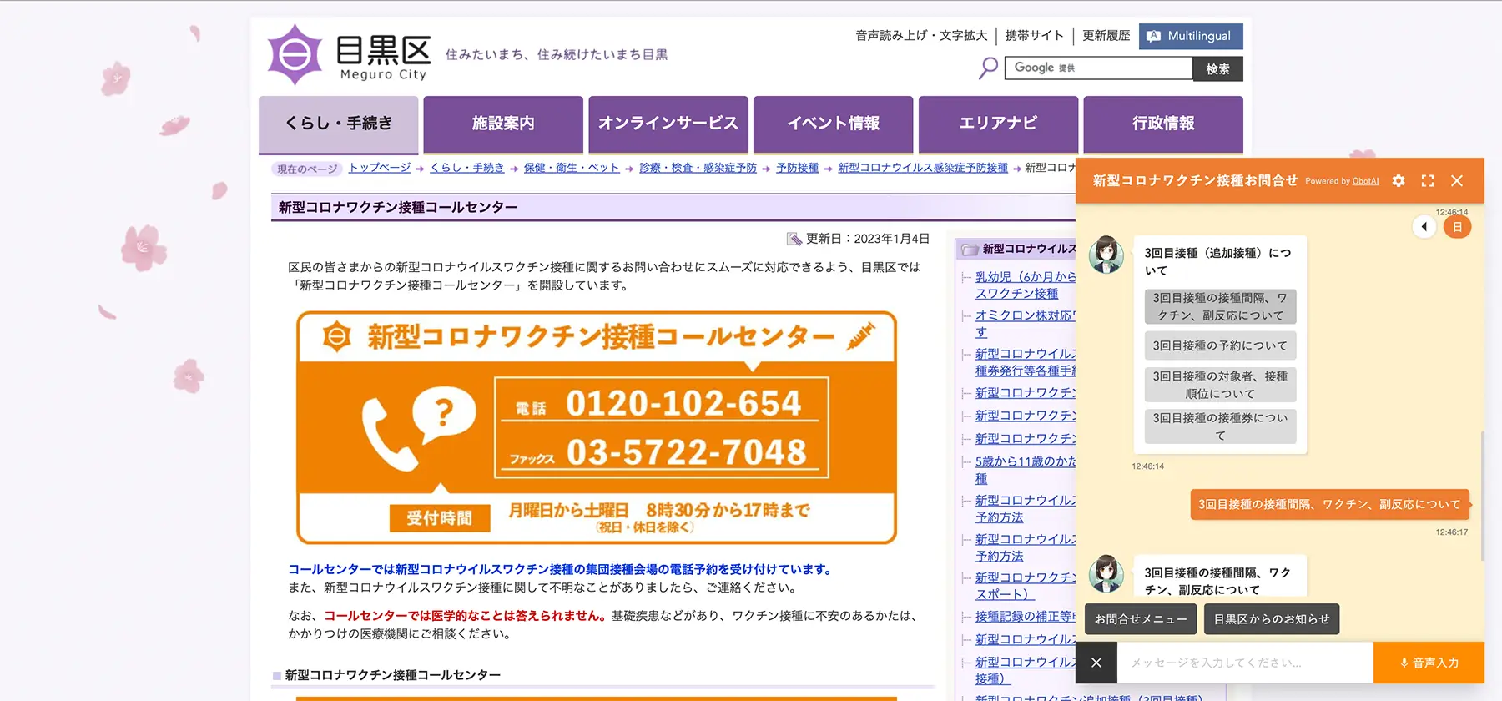1502x701 pixels.
Task: Click 目黒区からのお知らせ button
Action: pyautogui.click(x=1272, y=619)
